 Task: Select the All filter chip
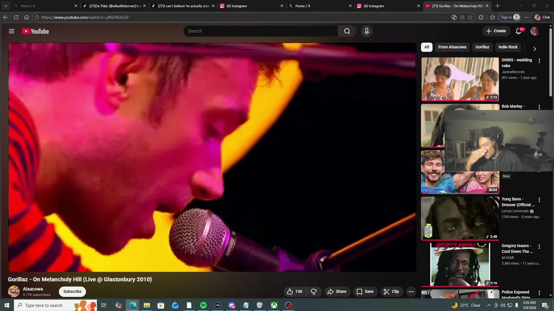click(x=427, y=47)
